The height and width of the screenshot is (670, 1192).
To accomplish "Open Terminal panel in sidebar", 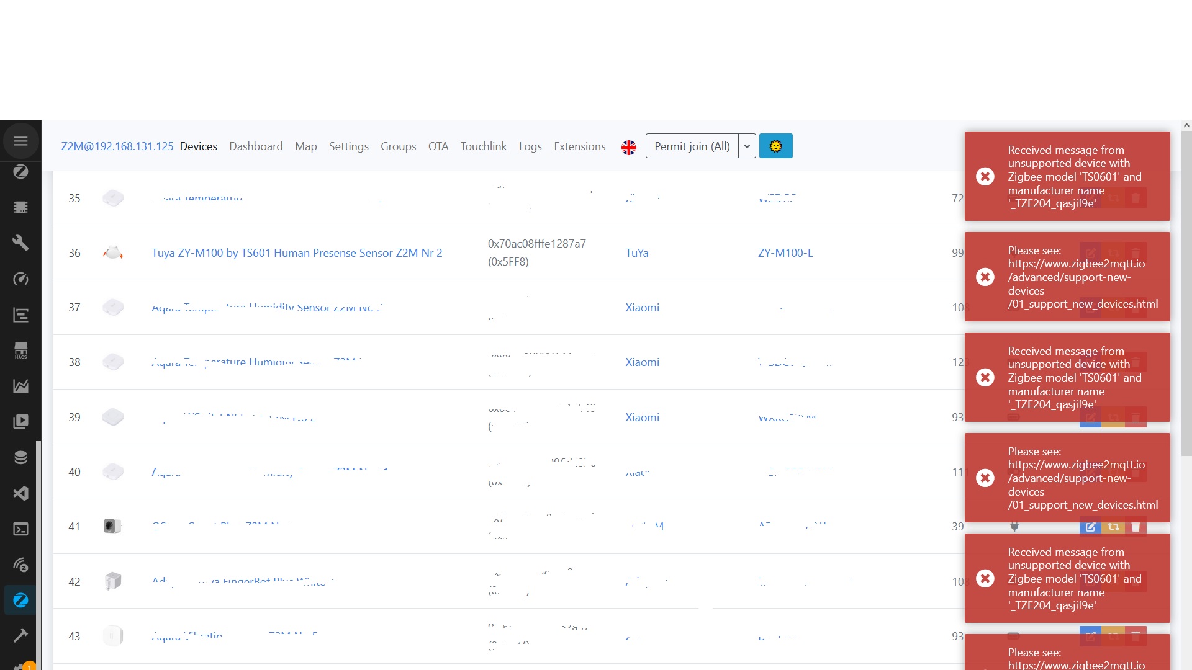I will click(x=20, y=529).
